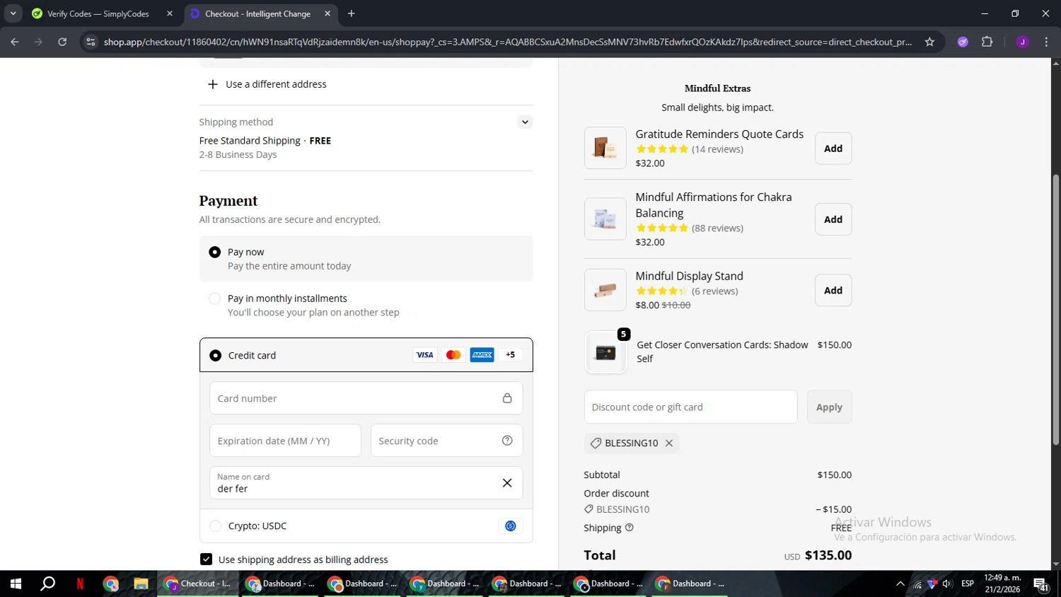Click the ESP language indicator

click(x=968, y=584)
